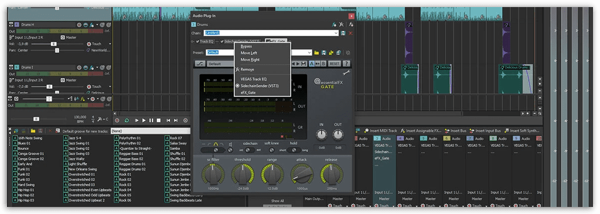Open the Chain dropdown list

336,33
